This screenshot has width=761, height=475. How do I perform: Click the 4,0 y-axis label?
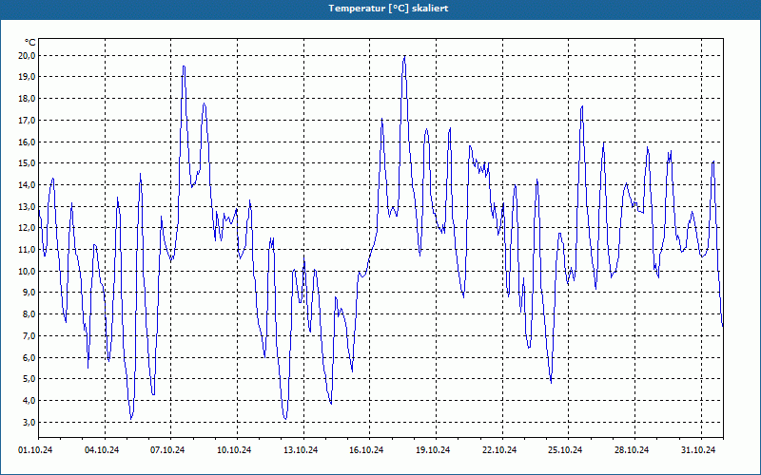click(x=29, y=400)
